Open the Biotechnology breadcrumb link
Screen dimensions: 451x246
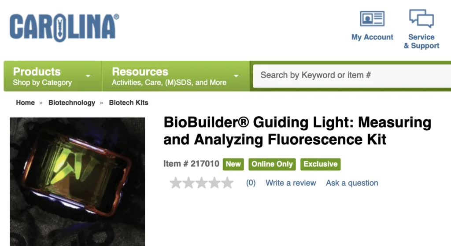click(x=72, y=103)
